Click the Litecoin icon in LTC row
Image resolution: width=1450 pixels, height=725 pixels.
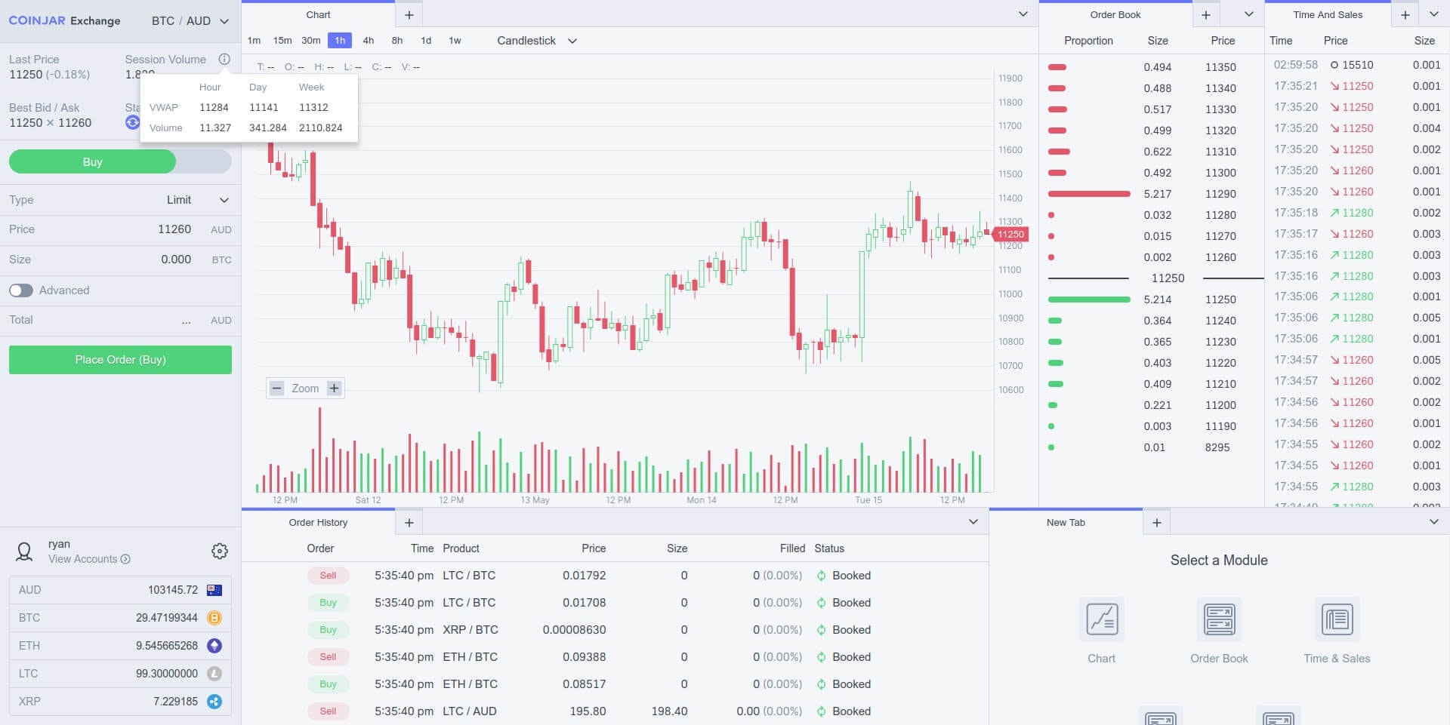(x=214, y=674)
